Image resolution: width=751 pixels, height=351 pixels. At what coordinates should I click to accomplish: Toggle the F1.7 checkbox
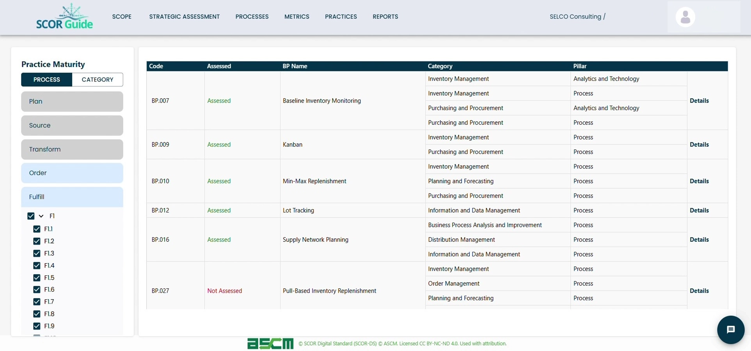(37, 301)
